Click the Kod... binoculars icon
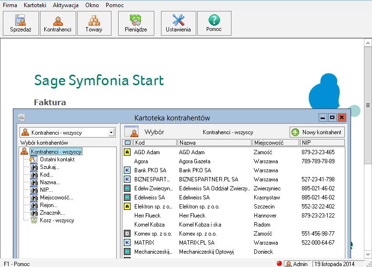372x267 pixels. 34,175
